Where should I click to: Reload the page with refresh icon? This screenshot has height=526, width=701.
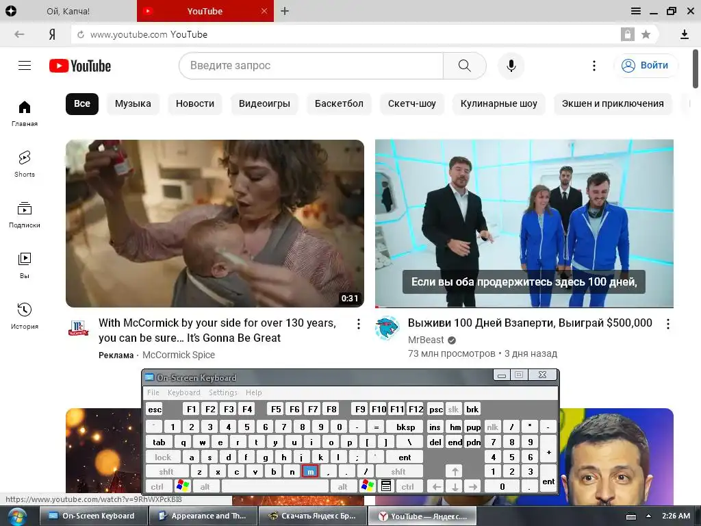pos(81,34)
